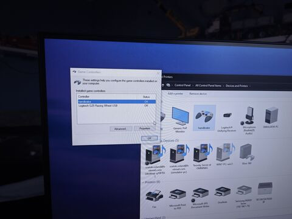
Task: Select the Samsung M2020 Series printer
Action: click(x=243, y=196)
